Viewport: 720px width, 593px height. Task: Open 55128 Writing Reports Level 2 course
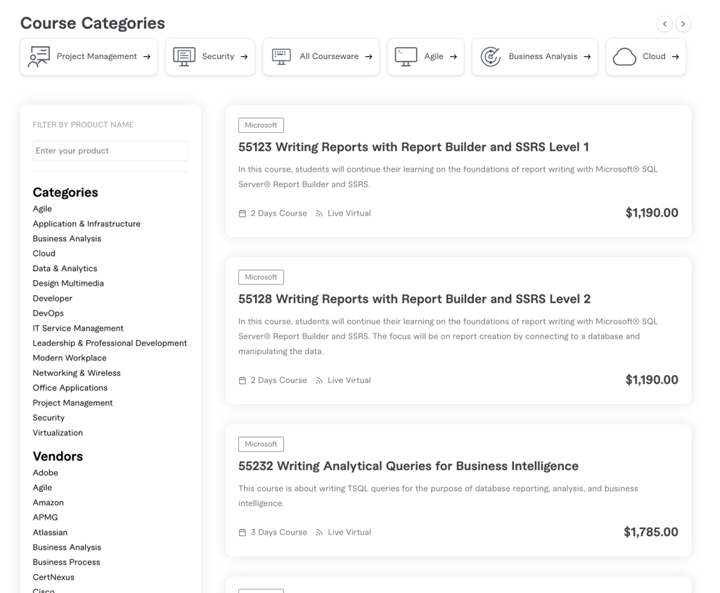414,299
